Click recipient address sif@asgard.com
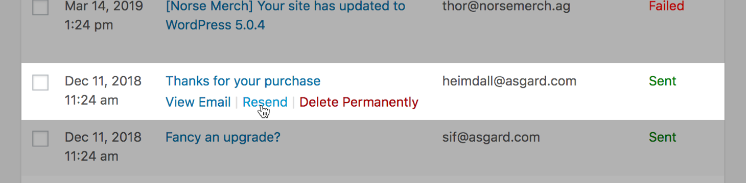Screen dimensions: 746x183 pyautogui.click(x=491, y=137)
